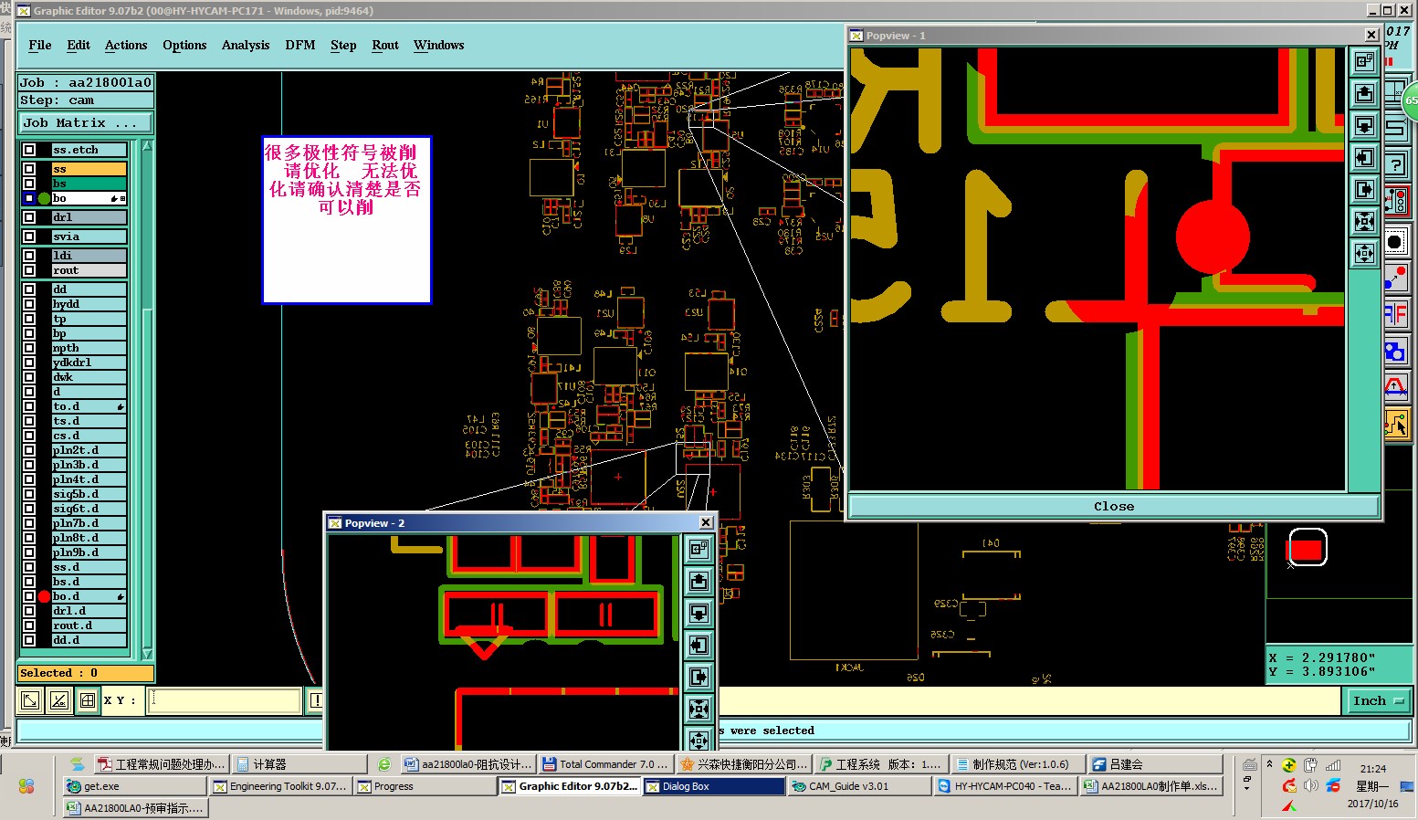The image size is (1418, 820).
Task: Pan left in Popview - 1
Action: tap(1364, 157)
